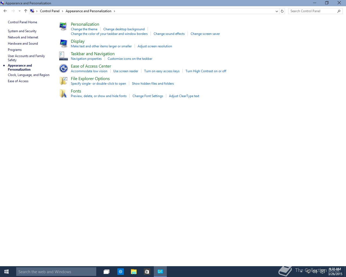
Task: Click Change sound effects
Action: [x=169, y=34]
